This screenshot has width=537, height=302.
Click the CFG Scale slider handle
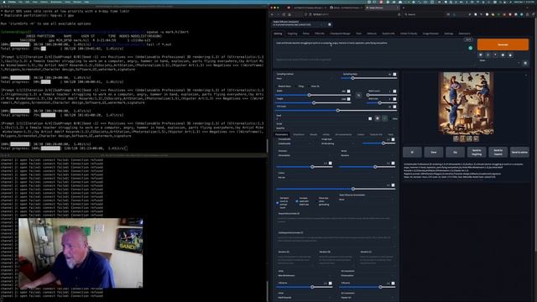click(x=338, y=111)
